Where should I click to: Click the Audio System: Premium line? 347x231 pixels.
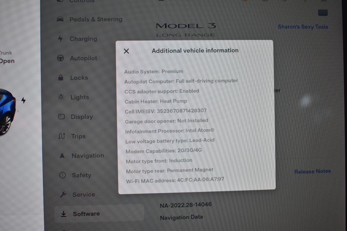[154, 71]
